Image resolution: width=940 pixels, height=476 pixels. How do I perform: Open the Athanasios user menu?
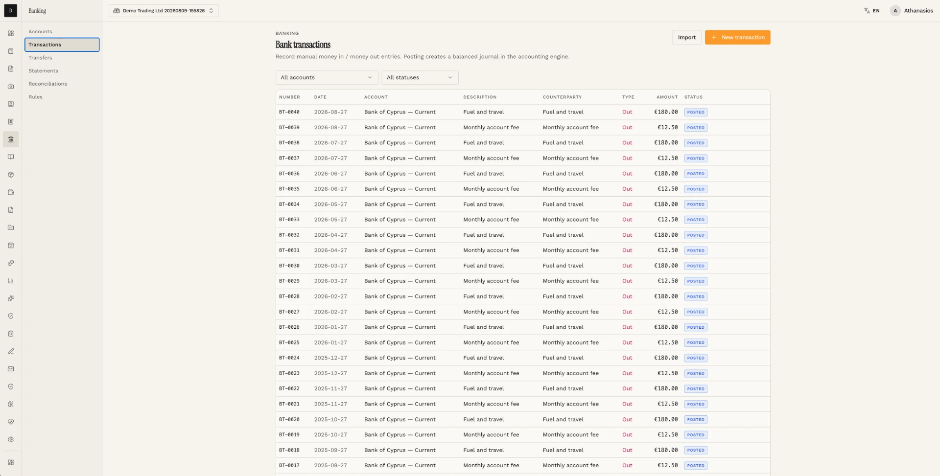[x=912, y=10]
